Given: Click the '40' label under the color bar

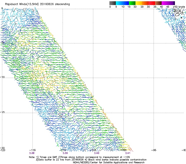Looking at the screenshot, I should point(161,7).
